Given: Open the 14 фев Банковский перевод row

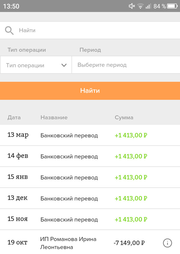Looking at the screenshot, I should pyautogui.click(x=90, y=156).
